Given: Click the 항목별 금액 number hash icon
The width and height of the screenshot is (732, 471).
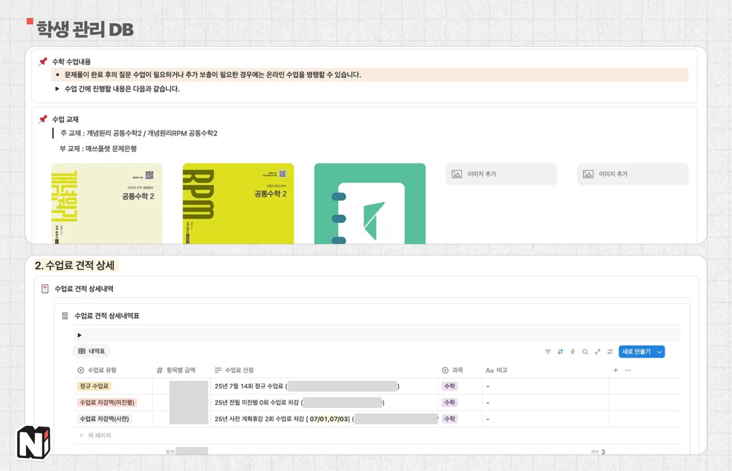Looking at the screenshot, I should point(160,370).
